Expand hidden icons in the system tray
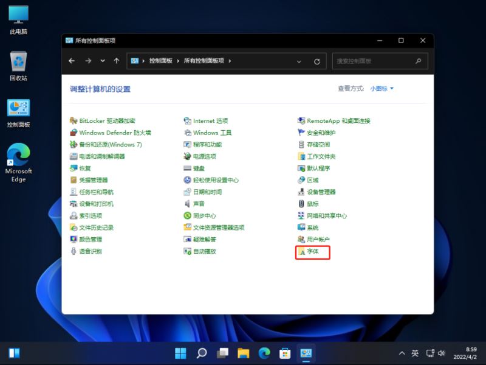The height and width of the screenshot is (365, 486). pyautogui.click(x=402, y=353)
